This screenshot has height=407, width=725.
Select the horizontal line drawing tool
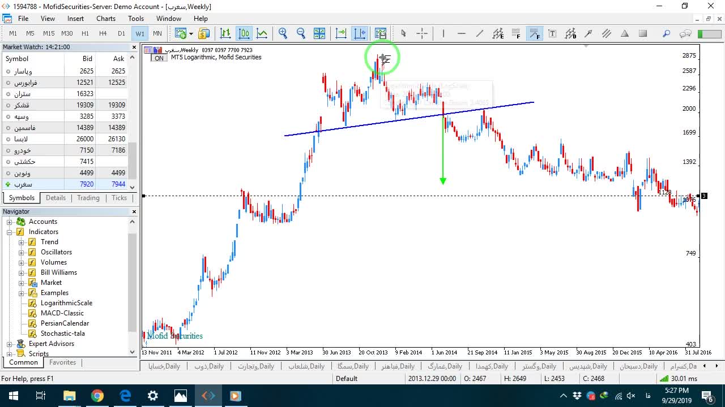point(462,33)
